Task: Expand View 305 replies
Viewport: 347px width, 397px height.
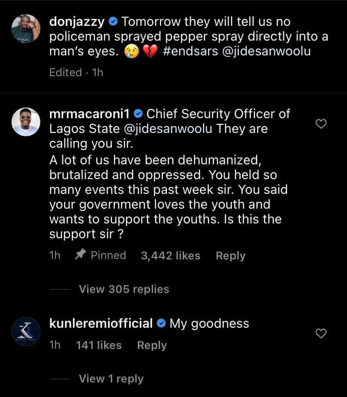Action: tap(124, 289)
